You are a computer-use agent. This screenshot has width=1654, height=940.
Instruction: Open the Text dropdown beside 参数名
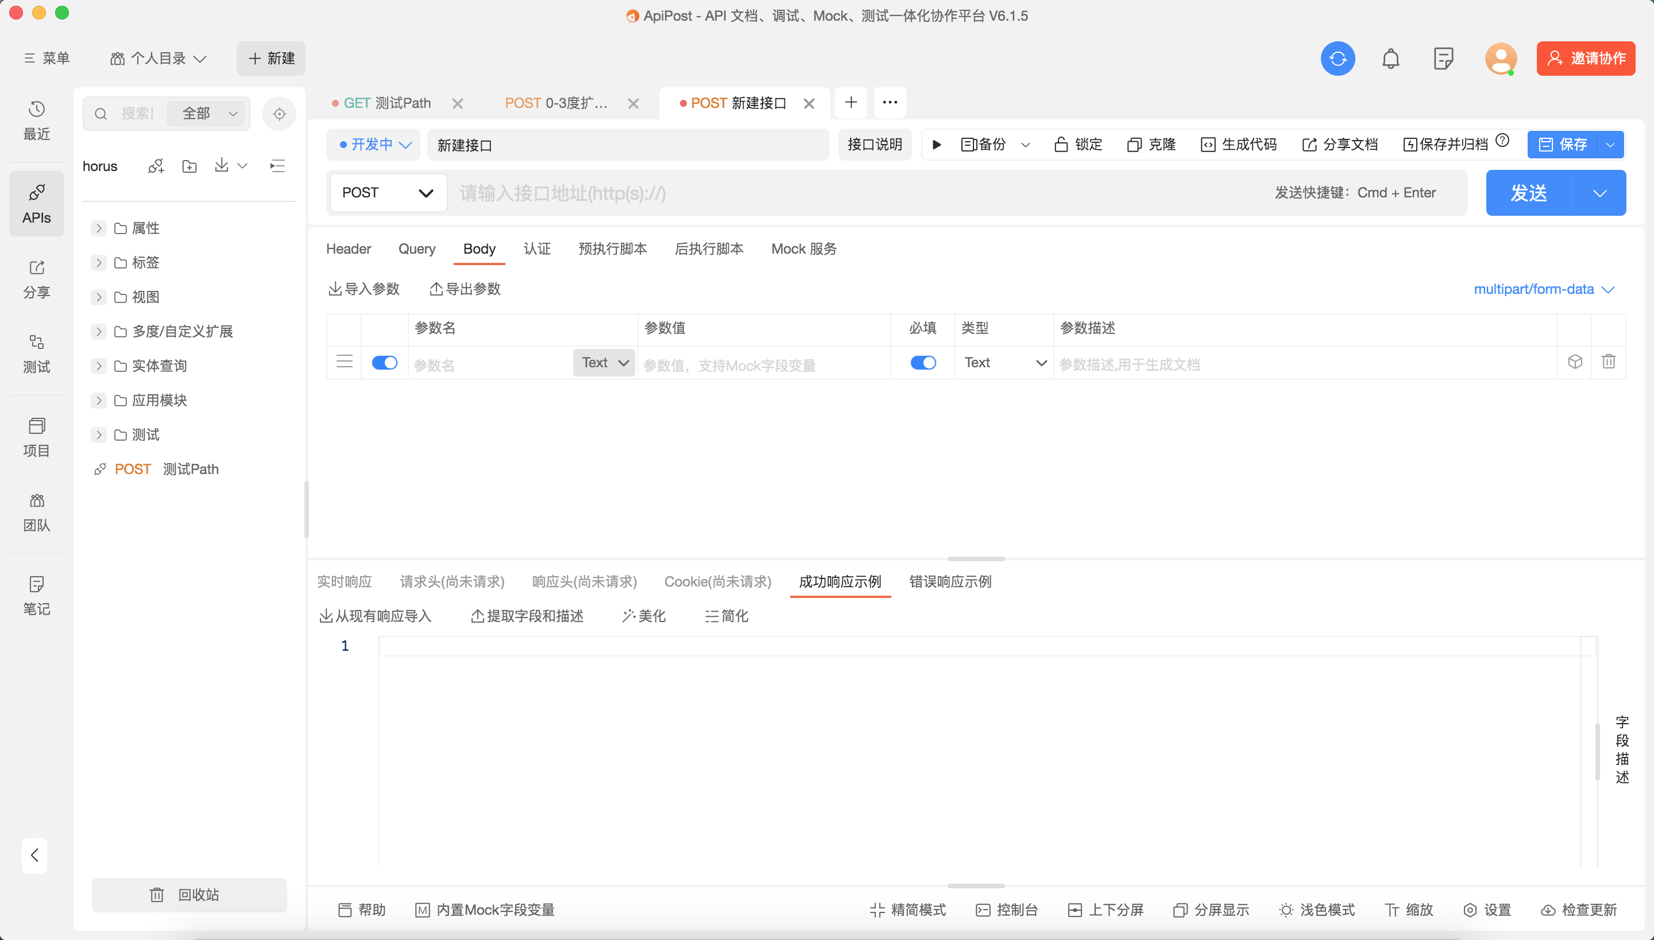(604, 362)
